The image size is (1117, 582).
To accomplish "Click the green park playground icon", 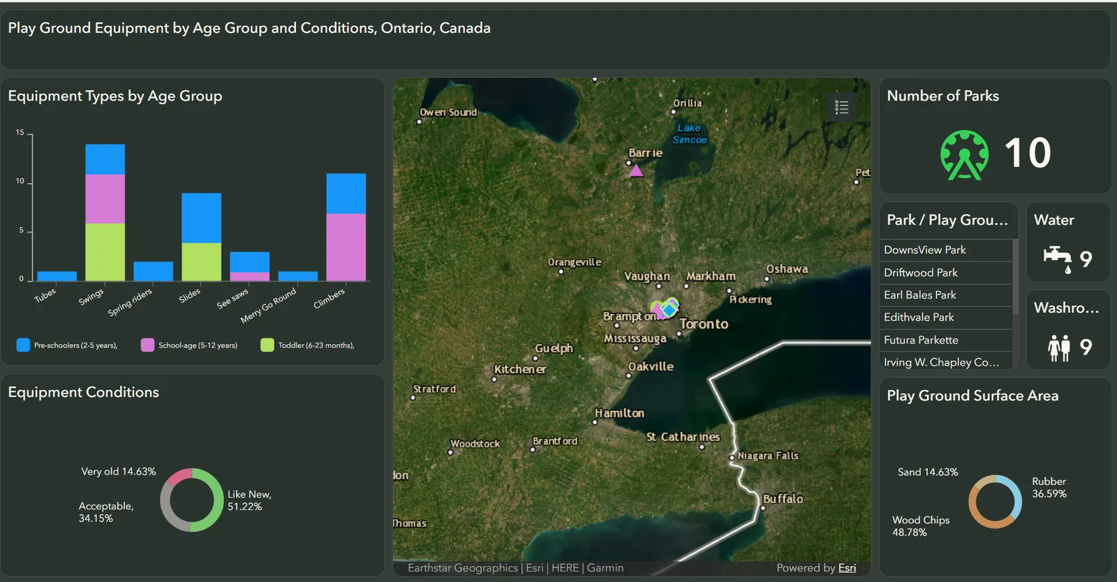I will 964,155.
